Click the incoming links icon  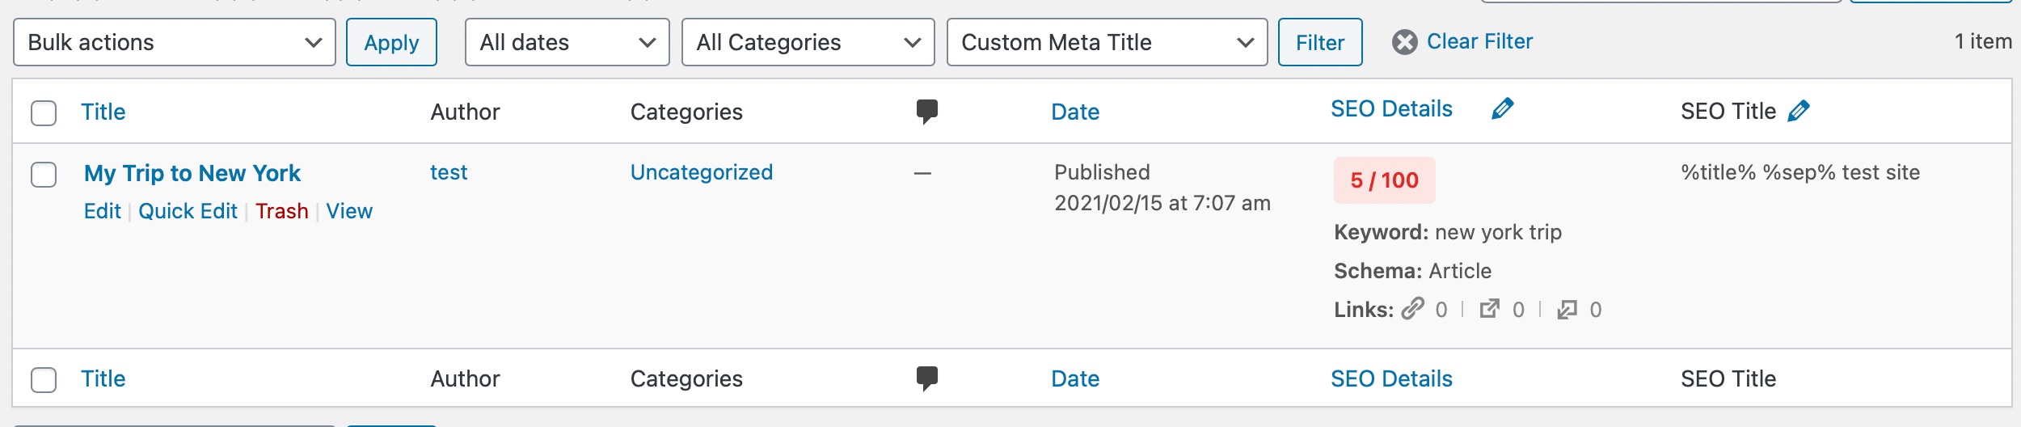tap(1567, 309)
